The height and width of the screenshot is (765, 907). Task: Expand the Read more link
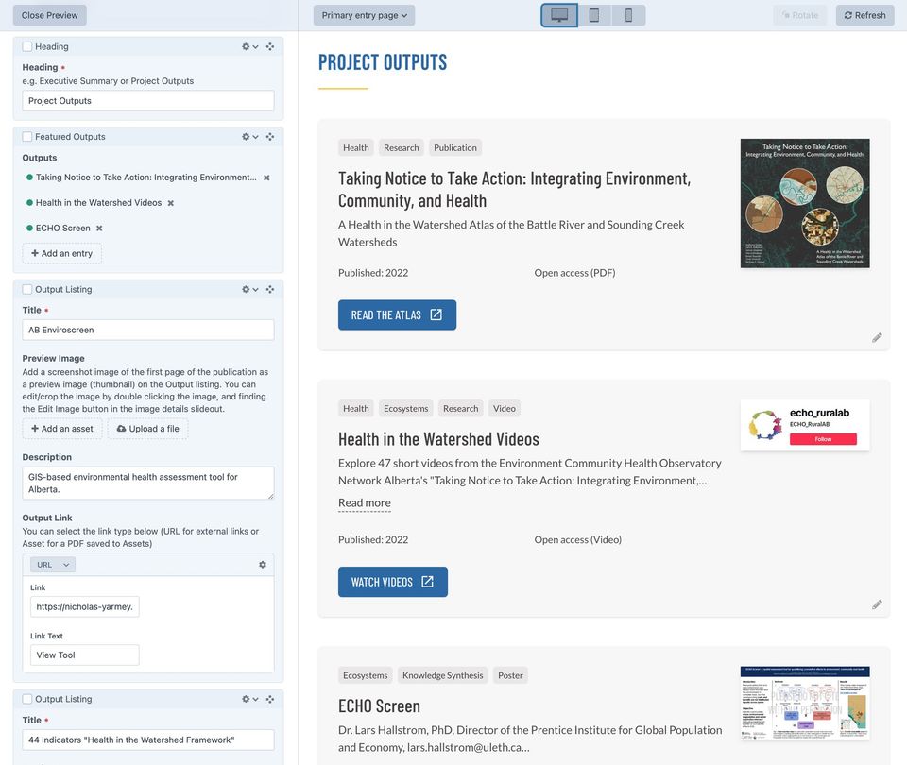coord(364,503)
